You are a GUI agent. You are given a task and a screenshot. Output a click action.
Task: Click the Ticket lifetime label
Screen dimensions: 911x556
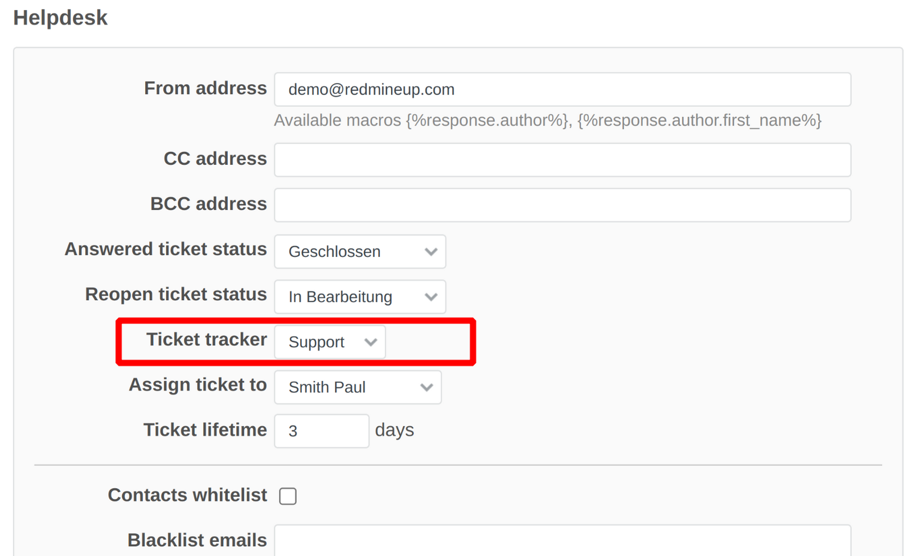[204, 430]
